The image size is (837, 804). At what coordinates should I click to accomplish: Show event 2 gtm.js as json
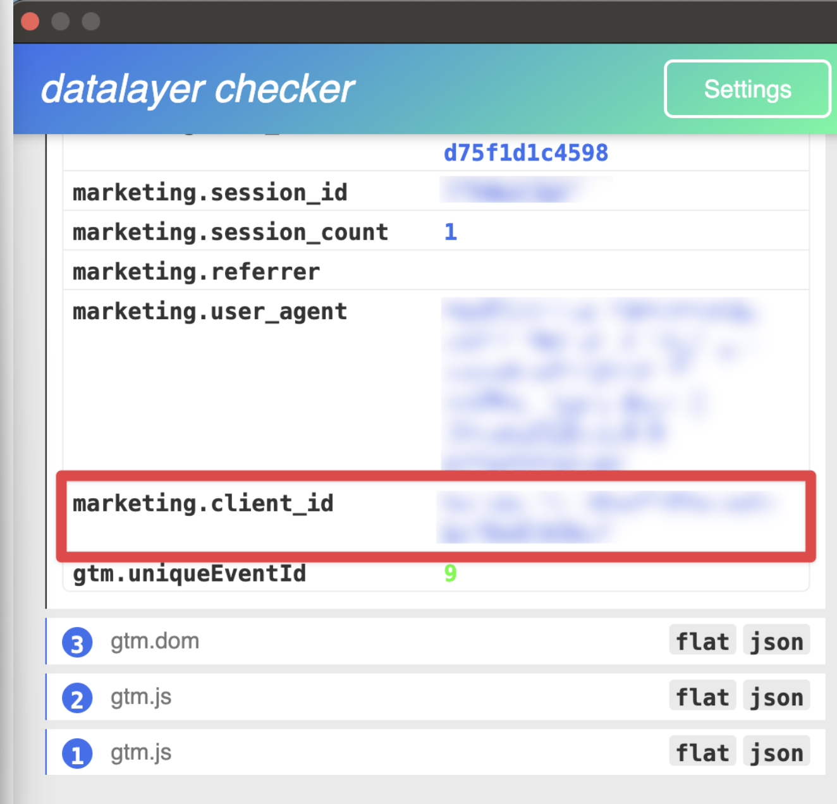(x=776, y=697)
